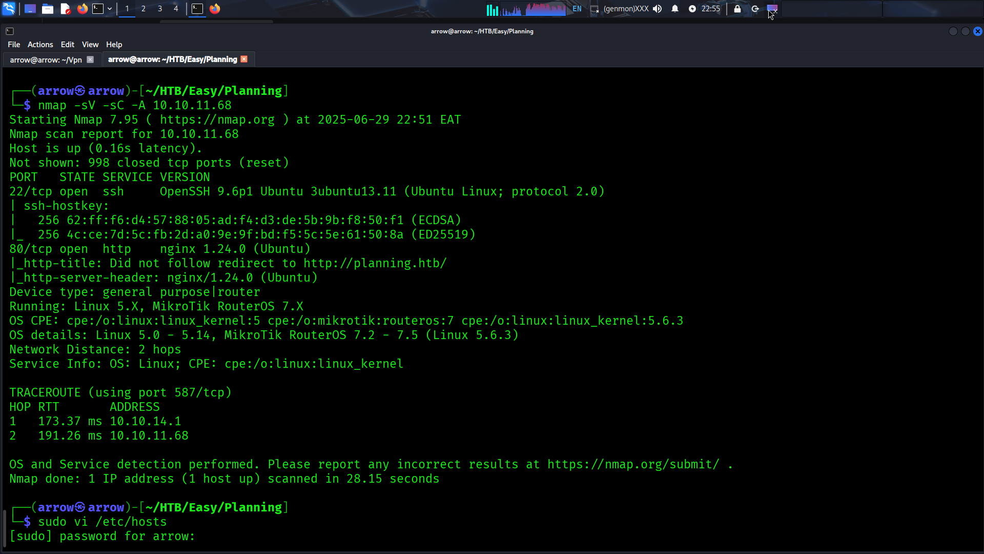The height and width of the screenshot is (554, 984).
Task: Click the 'Nmap done' summary line
Action: tap(224, 479)
